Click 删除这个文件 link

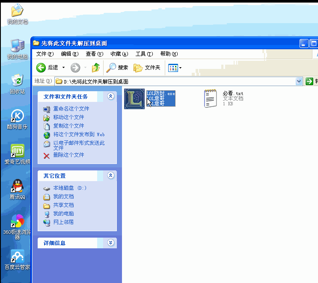(x=68, y=155)
